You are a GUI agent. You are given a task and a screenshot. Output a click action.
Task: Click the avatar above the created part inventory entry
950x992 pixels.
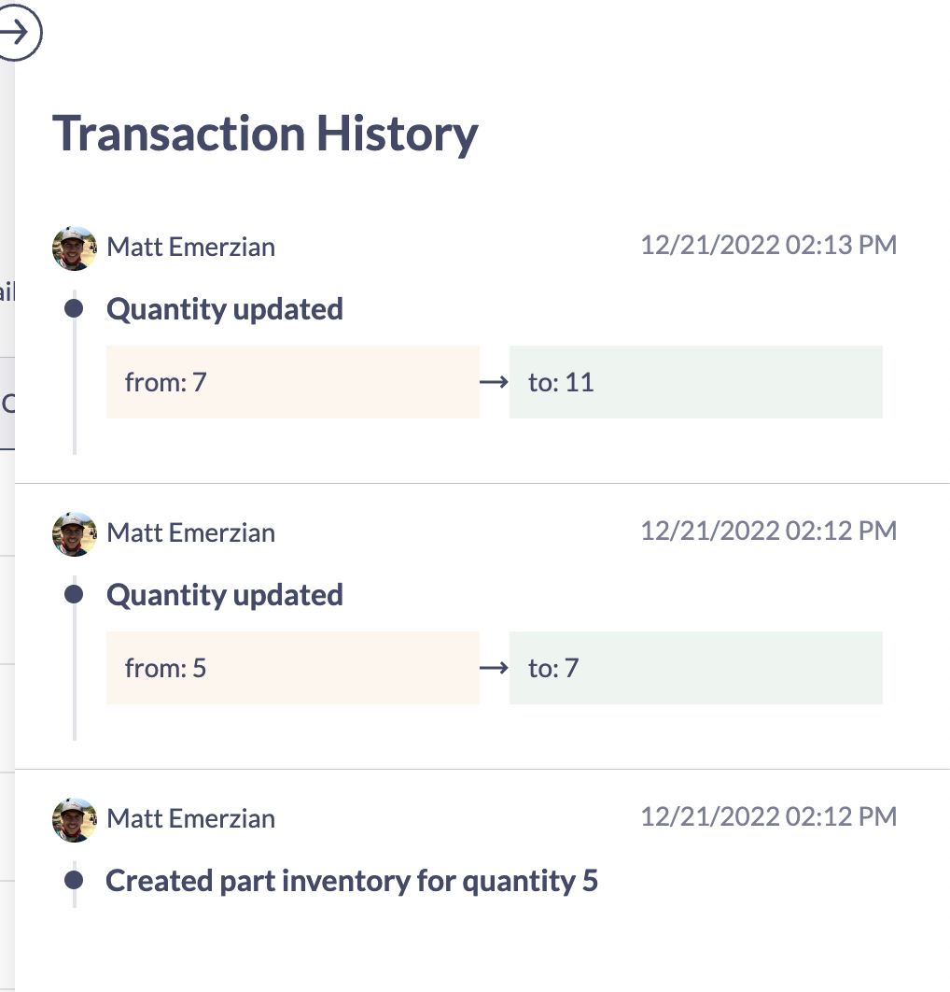pyautogui.click(x=75, y=819)
